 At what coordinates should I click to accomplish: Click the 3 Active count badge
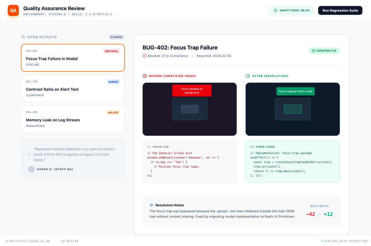(116, 37)
